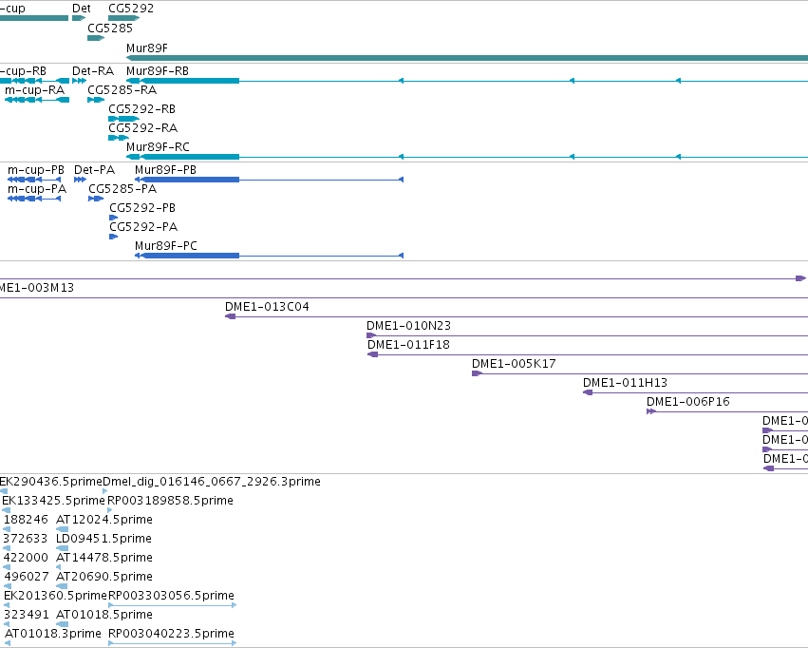
Task: Select the 496027 EST label
Action: tap(27, 577)
